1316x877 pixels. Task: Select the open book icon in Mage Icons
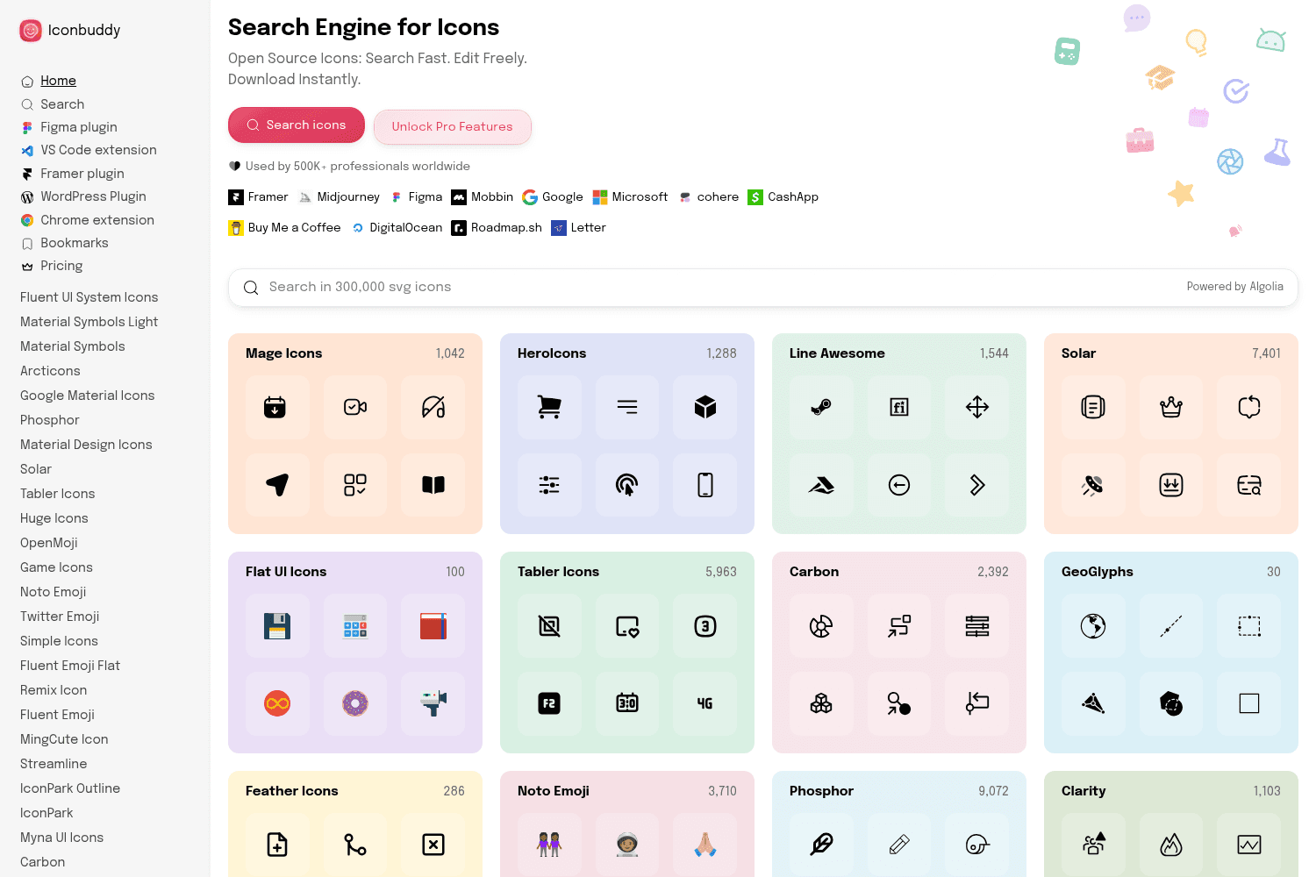pyautogui.click(x=433, y=485)
